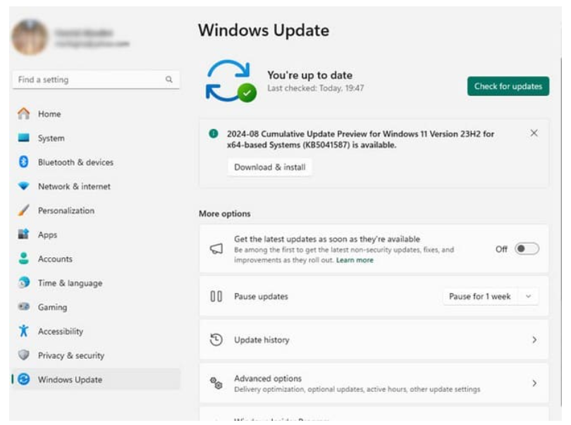Click the Update history clock icon
Screen dimensions: 571x425
point(216,340)
